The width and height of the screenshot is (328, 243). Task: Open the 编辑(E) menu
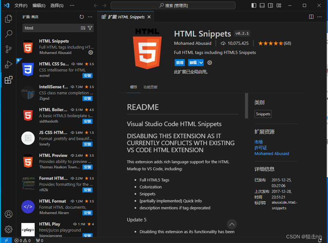tap(39, 5)
